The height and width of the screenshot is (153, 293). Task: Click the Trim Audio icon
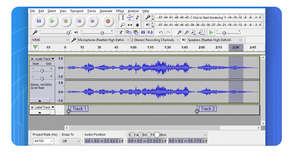point(143,32)
